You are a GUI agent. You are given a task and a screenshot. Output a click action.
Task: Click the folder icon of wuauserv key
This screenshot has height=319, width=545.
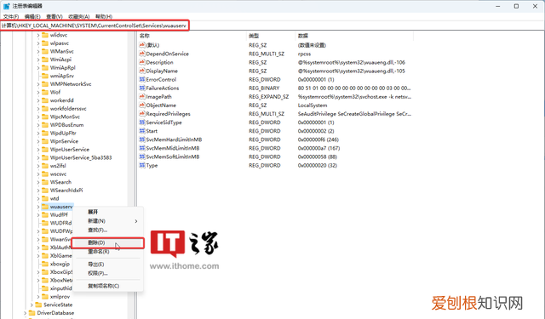(45, 207)
